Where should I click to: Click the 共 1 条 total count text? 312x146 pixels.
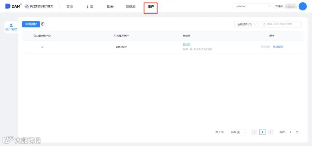tap(220, 132)
